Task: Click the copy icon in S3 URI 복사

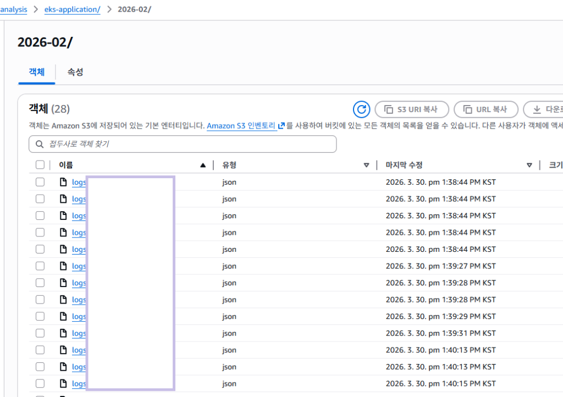Action: [x=389, y=109]
